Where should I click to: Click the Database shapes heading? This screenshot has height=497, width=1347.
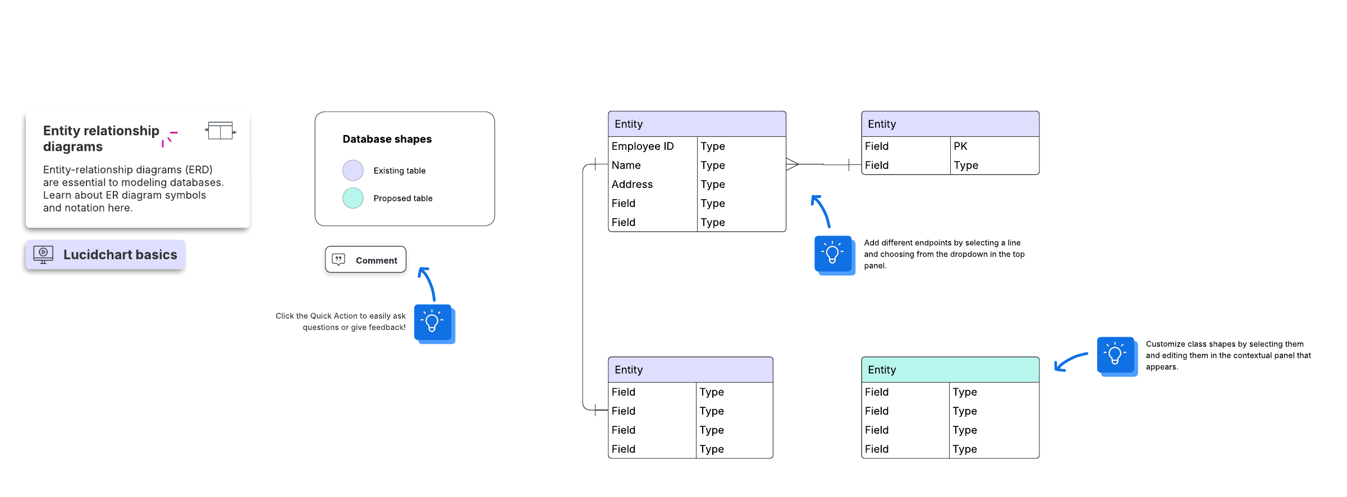click(x=387, y=139)
